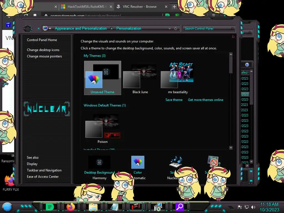This screenshot has width=284, height=213.
Task: Open Desktop Background settings icon
Action: (x=99, y=162)
